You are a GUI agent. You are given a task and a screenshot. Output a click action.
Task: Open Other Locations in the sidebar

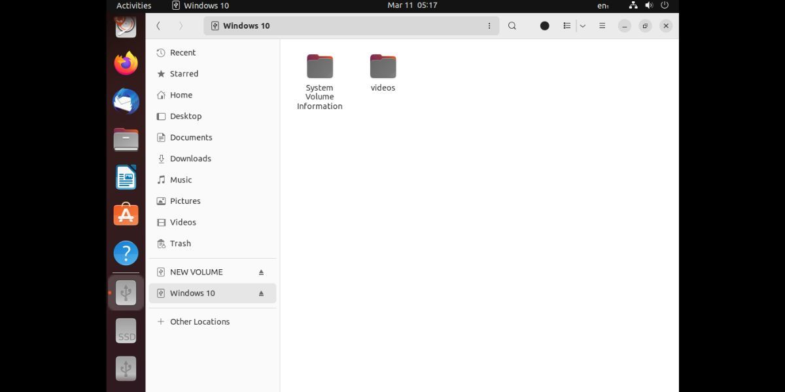coord(213,321)
